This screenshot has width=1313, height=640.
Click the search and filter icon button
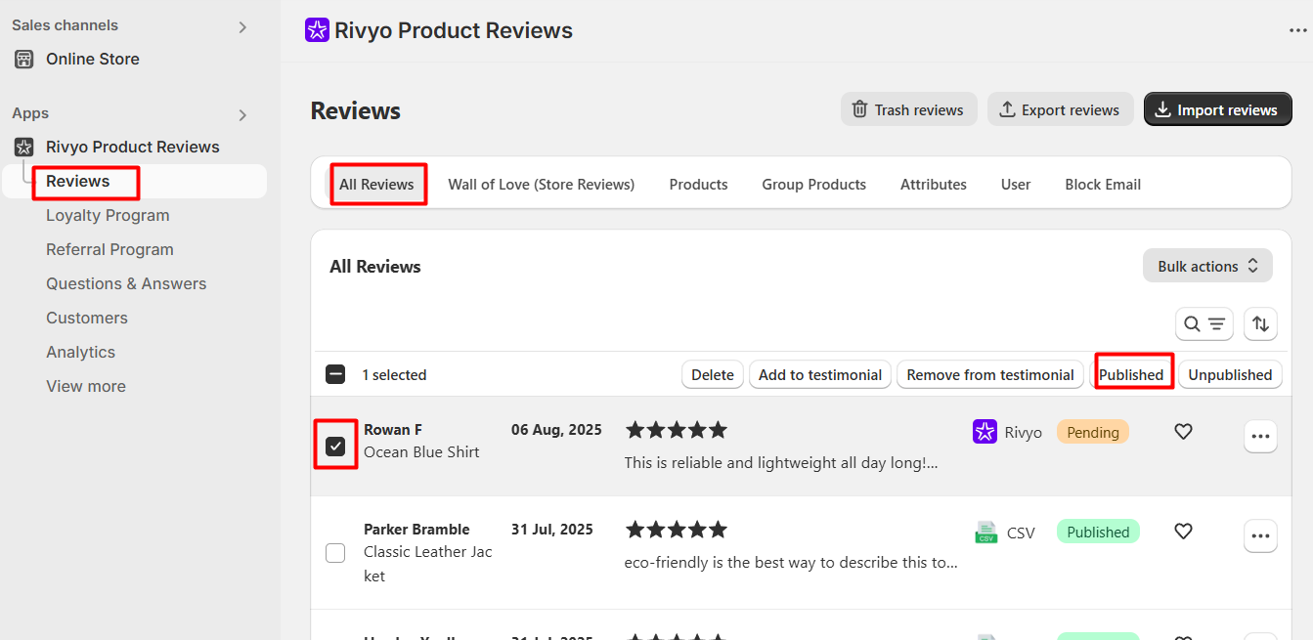pyautogui.click(x=1204, y=324)
